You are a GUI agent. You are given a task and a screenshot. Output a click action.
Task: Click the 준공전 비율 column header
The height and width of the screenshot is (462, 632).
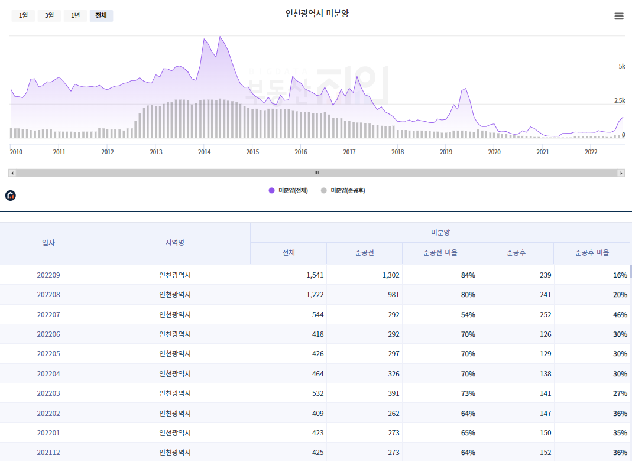[440, 253]
